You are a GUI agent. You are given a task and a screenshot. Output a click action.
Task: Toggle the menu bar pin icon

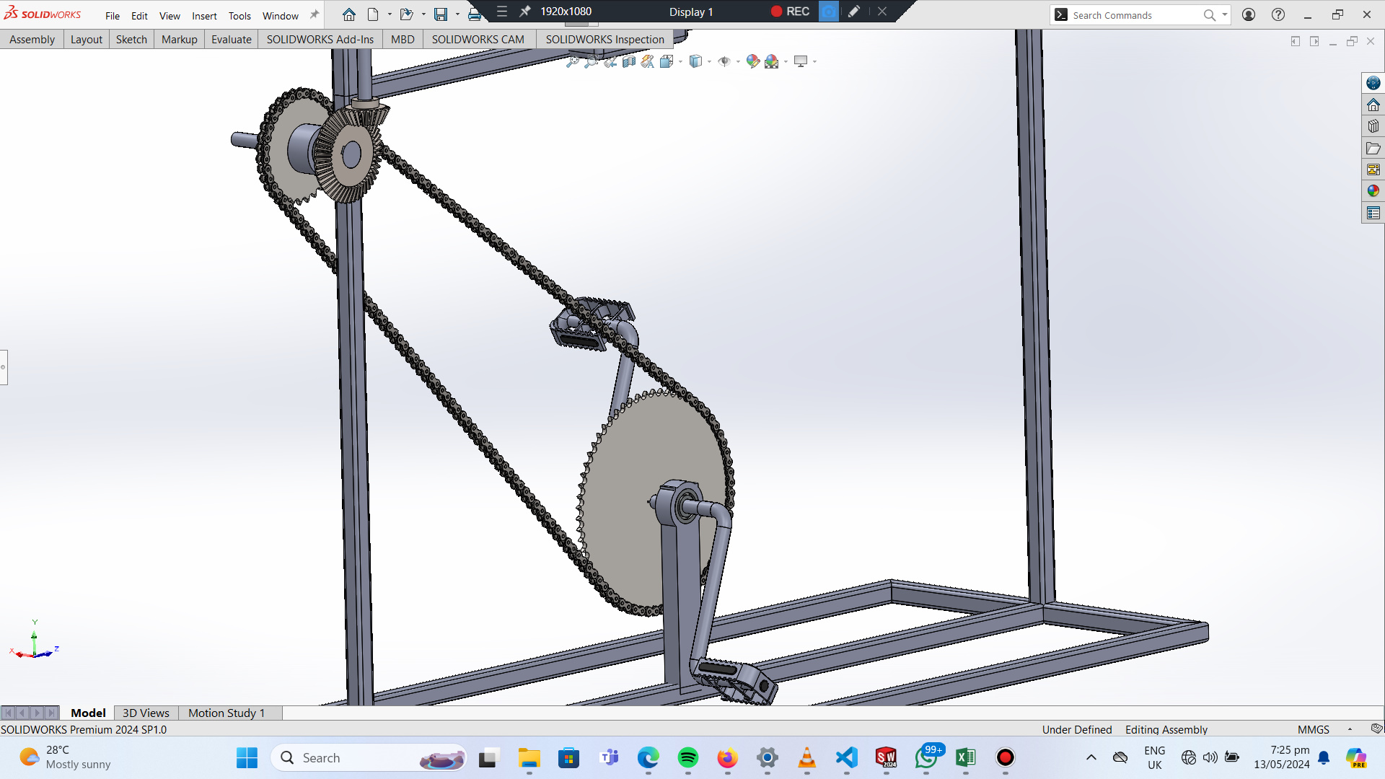(x=314, y=14)
